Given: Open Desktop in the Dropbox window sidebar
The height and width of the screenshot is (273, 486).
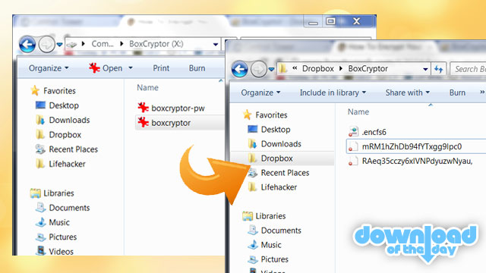Looking at the screenshot, I should coord(275,130).
